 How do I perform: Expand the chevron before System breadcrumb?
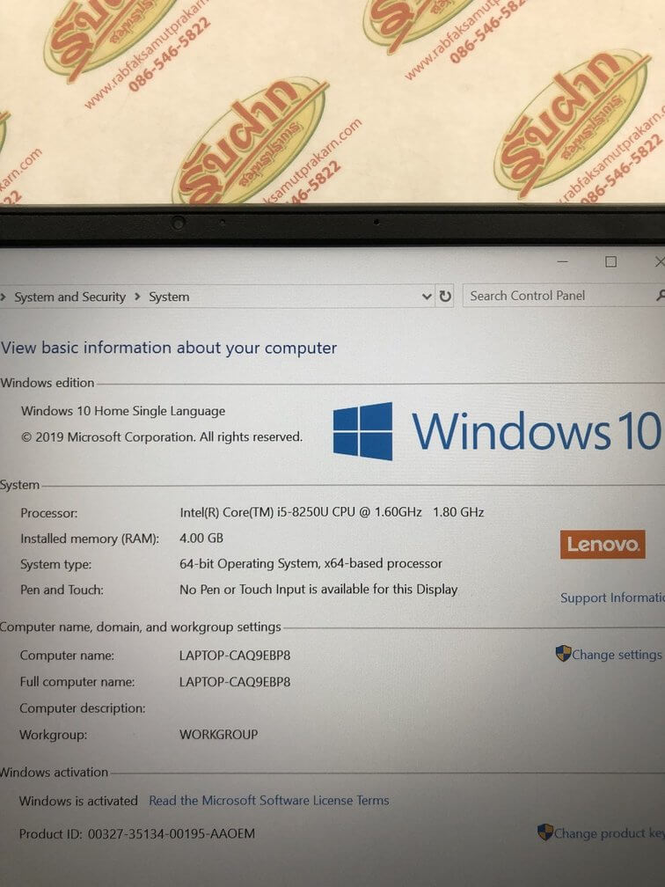pos(137,297)
